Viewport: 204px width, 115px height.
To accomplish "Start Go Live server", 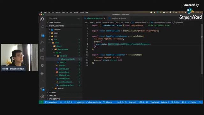I will (x=175, y=102).
